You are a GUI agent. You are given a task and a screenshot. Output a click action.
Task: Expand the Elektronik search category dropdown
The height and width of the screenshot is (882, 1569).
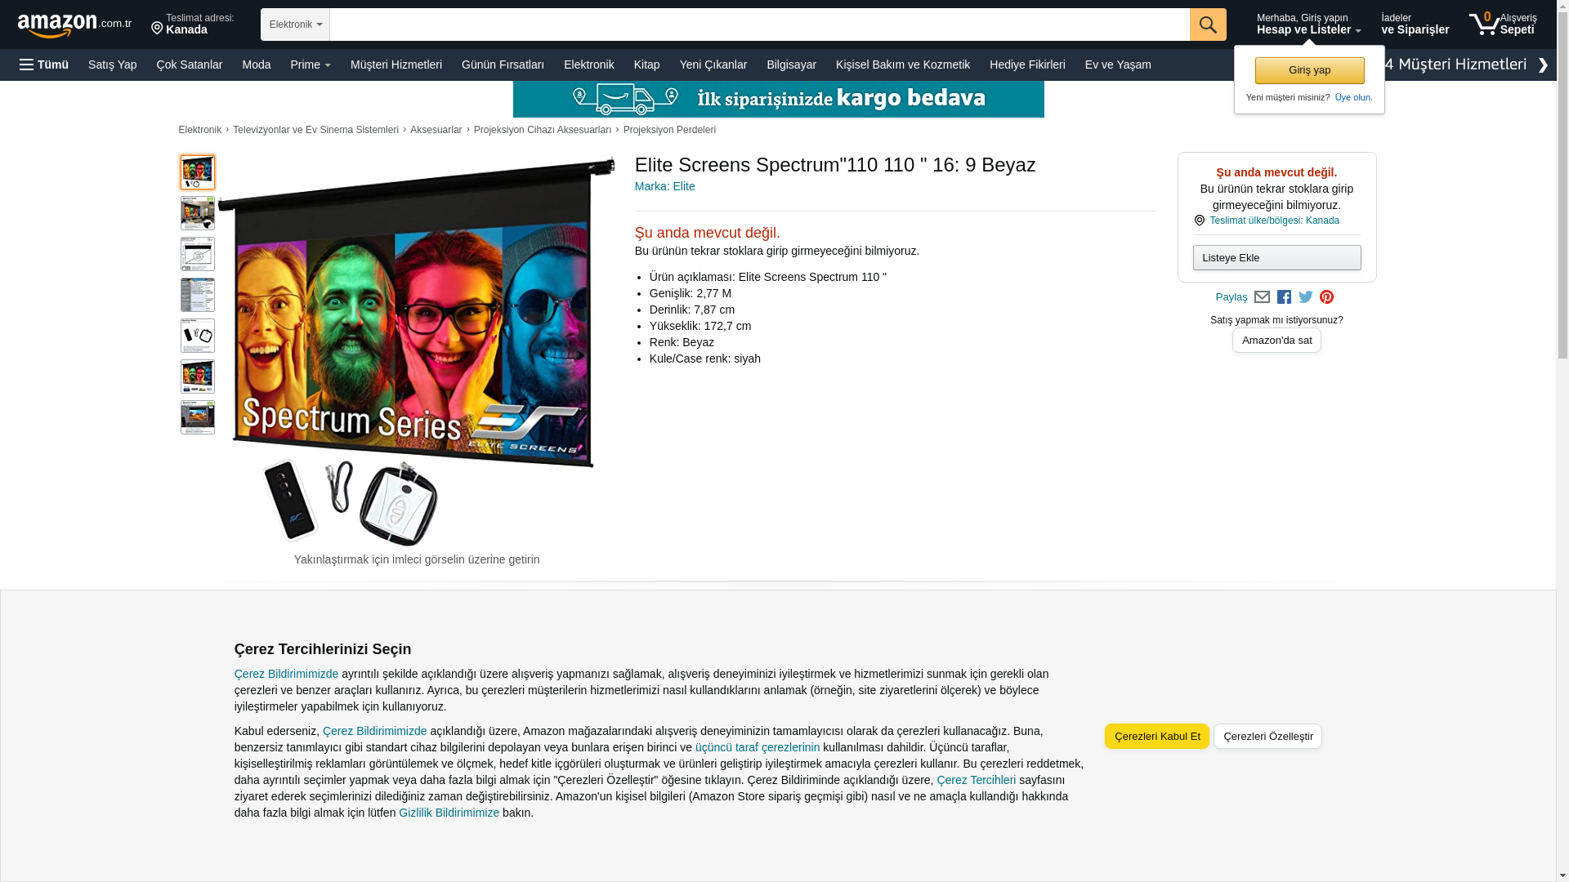[295, 24]
